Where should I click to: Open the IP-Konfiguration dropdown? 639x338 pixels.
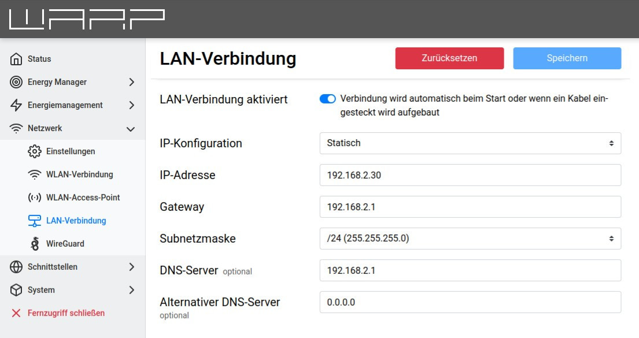(470, 143)
